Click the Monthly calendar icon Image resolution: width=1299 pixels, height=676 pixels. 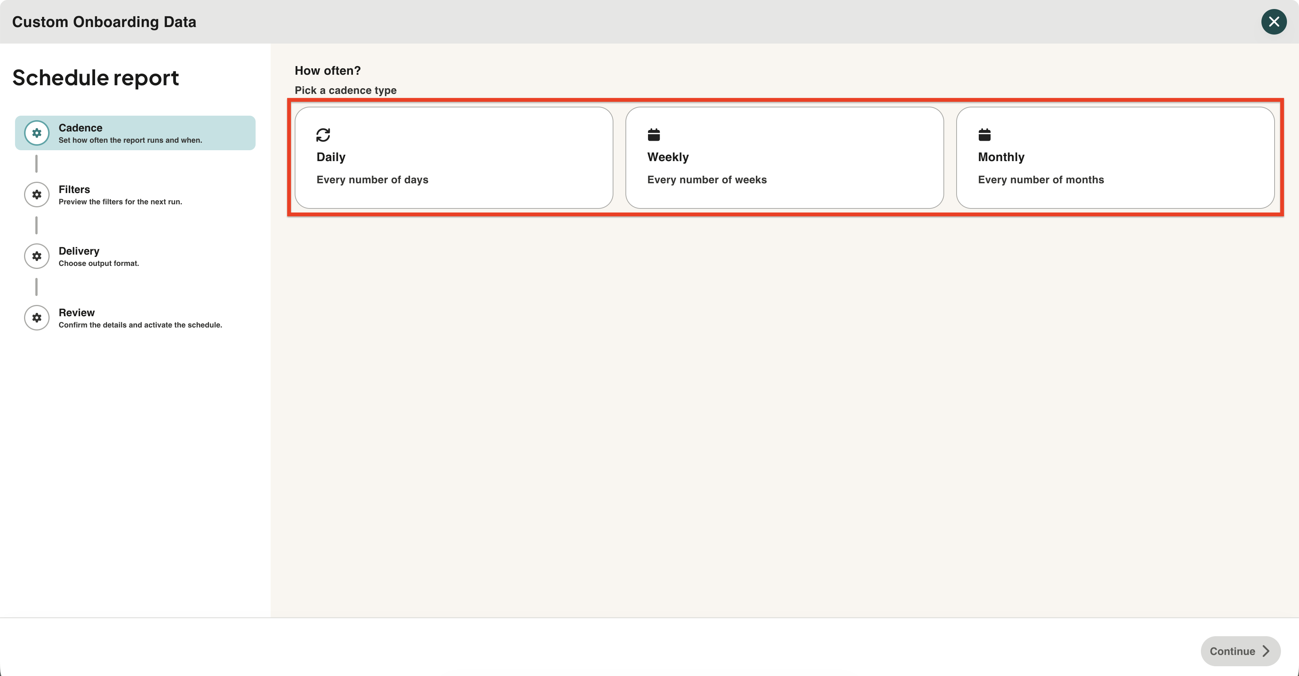point(984,134)
